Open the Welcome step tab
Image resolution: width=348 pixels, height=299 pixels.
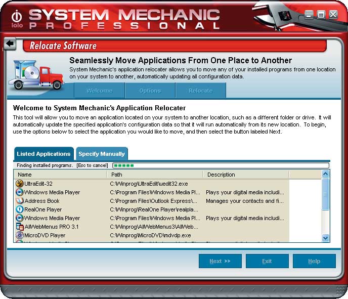[x=99, y=91]
